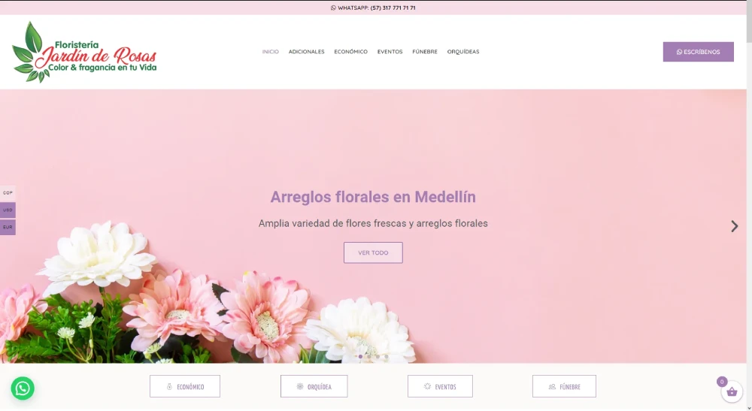The height and width of the screenshot is (411, 752).
Task: Click the Arreglos florales en Medellín heading
Action: 373,197
